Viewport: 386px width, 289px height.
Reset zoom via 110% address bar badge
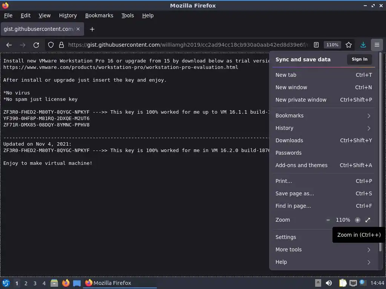click(332, 45)
